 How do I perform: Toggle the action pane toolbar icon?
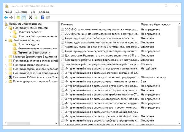tap(48, 18)
